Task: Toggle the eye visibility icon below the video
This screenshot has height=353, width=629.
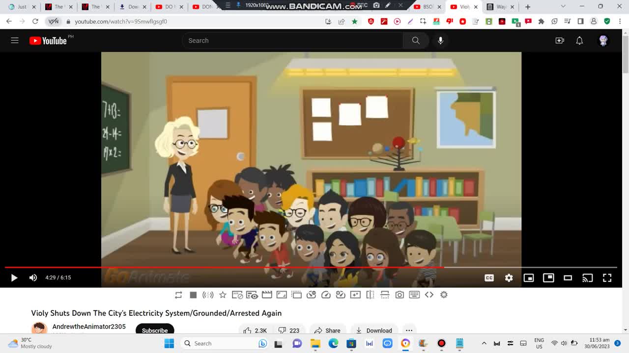Action: pos(252,295)
